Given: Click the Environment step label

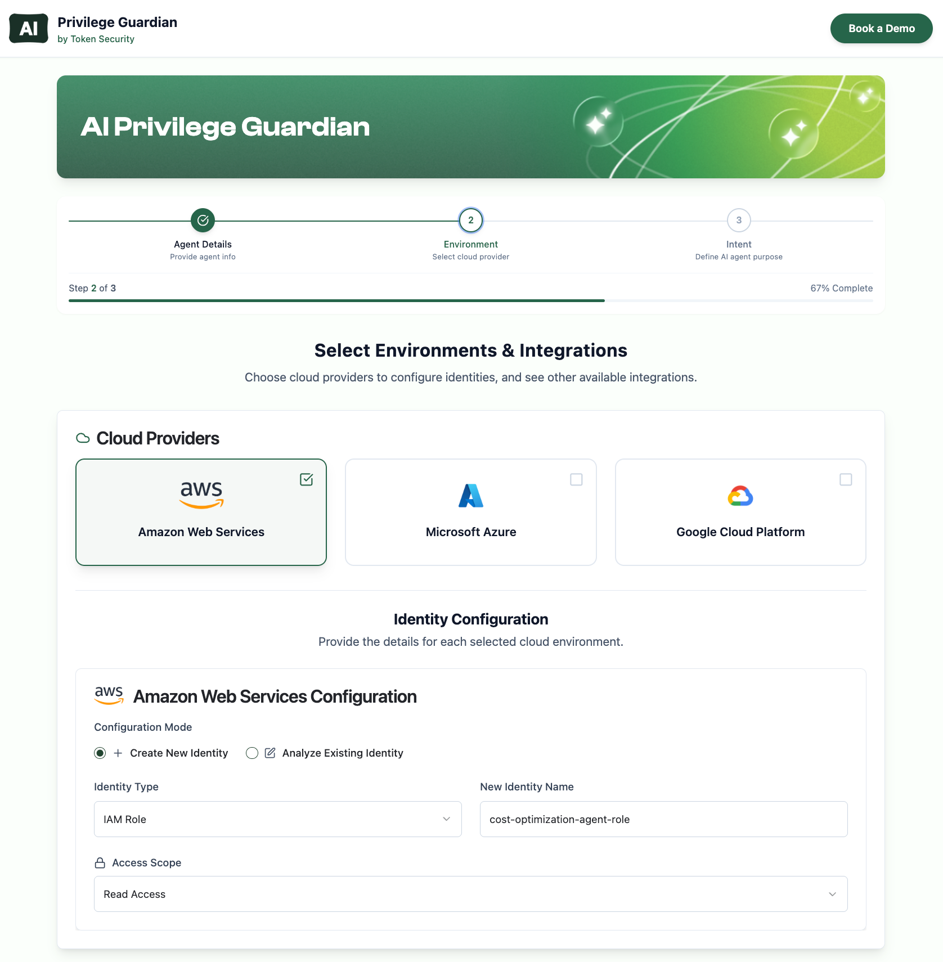Looking at the screenshot, I should (471, 244).
